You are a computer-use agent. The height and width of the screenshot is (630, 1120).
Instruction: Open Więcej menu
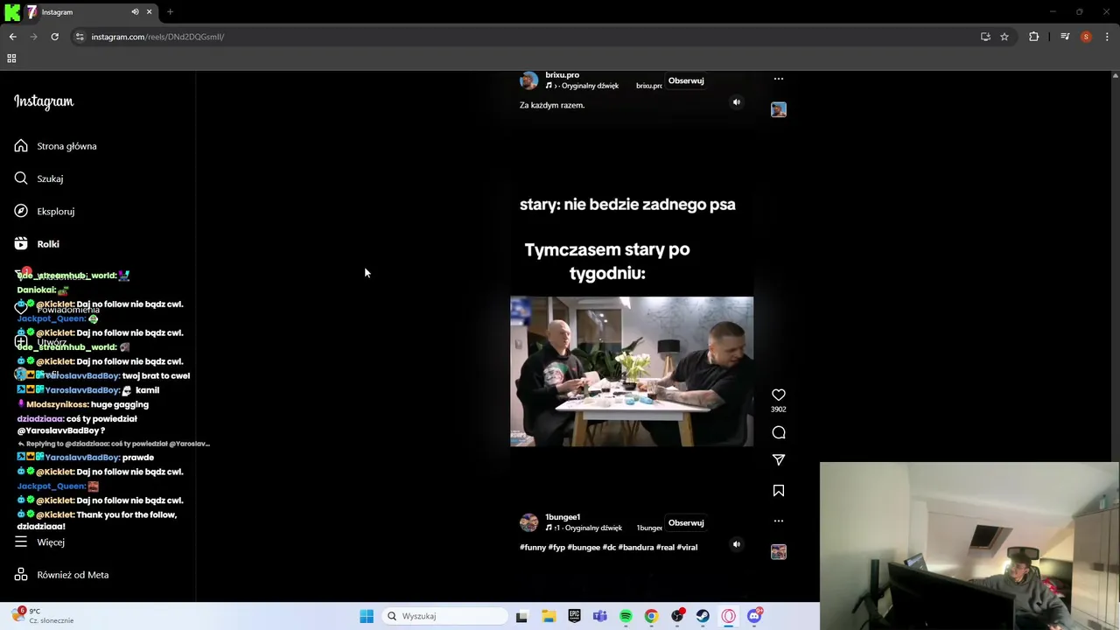click(x=39, y=542)
